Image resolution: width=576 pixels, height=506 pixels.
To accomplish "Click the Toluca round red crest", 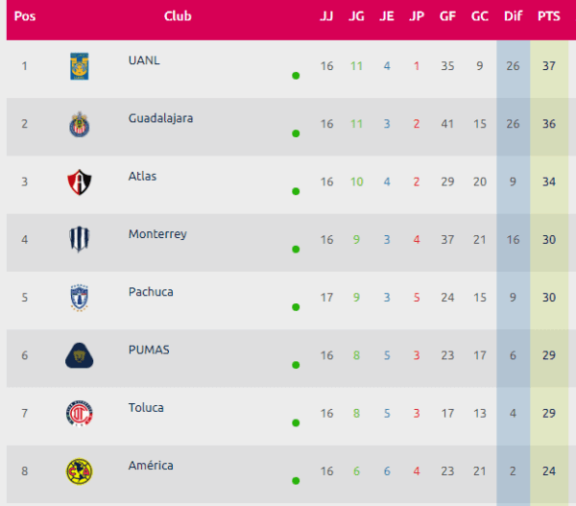I will [80, 414].
